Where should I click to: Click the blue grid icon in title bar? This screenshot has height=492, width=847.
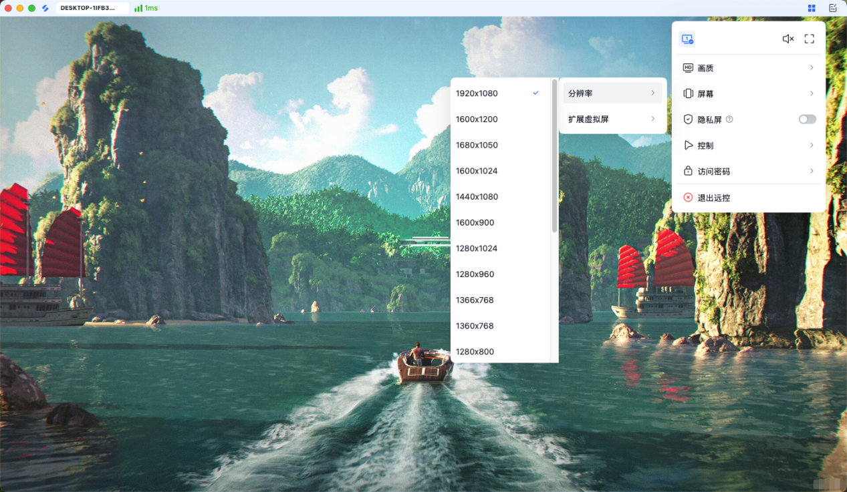pos(812,8)
